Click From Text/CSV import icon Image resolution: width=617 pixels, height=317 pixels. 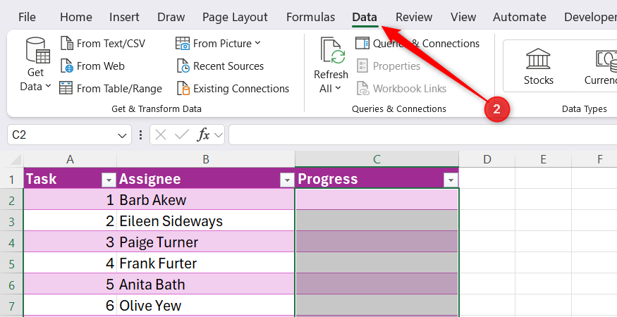coord(67,43)
